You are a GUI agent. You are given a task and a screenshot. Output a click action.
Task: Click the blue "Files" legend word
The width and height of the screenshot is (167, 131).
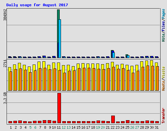click(x=163, y=26)
